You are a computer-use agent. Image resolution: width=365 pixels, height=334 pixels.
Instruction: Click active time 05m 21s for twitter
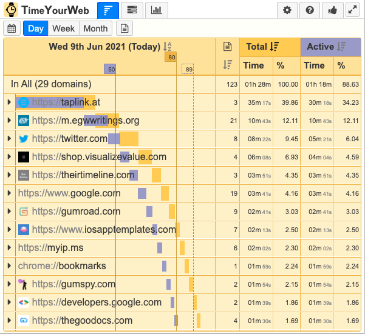[320, 139]
